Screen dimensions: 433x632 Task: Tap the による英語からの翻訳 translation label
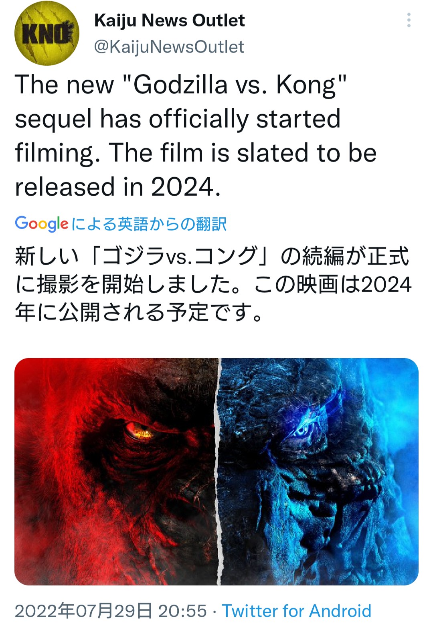pyautogui.click(x=149, y=224)
